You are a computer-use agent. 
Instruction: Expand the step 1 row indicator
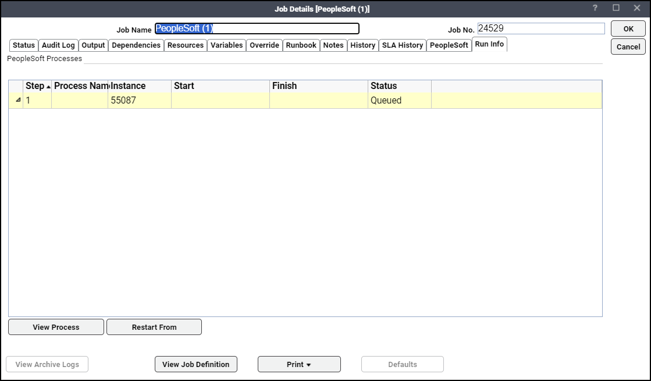(18, 100)
